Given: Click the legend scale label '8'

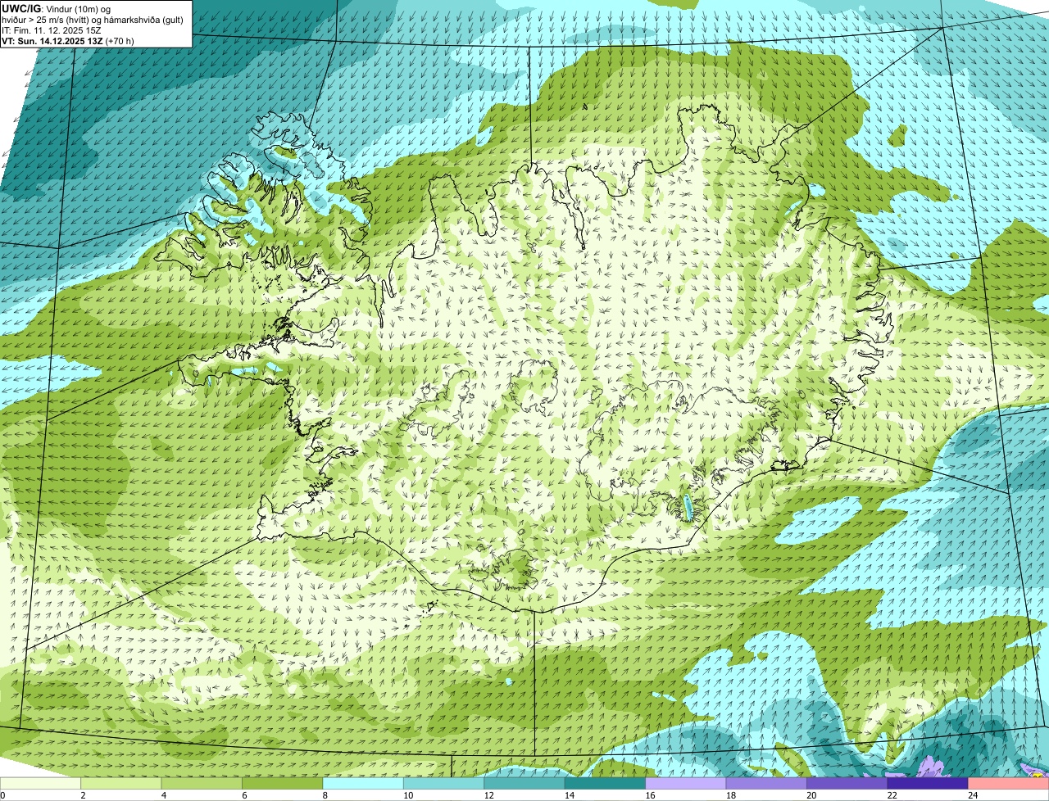Looking at the screenshot, I should [x=325, y=795].
